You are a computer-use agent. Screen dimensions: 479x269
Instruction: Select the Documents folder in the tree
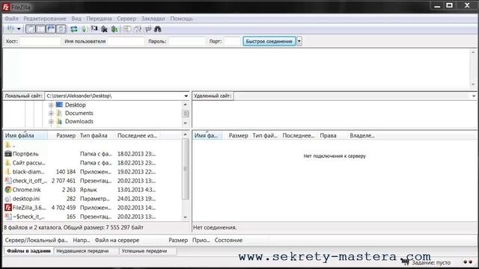79,113
